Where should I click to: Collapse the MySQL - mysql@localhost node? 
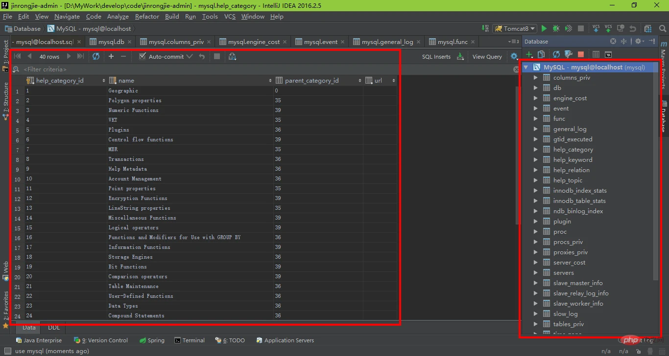[526, 67]
